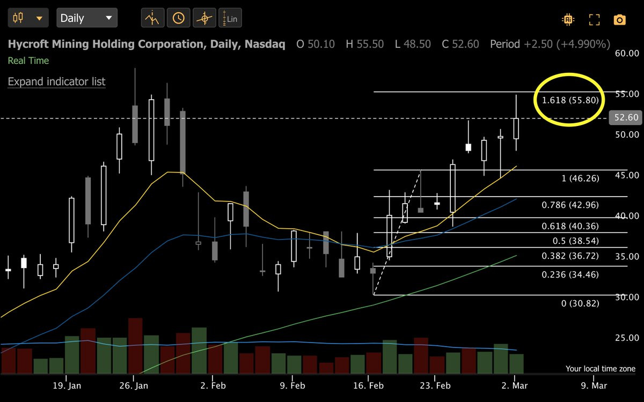
Task: Click the Your local time zone label
Action: (x=601, y=369)
